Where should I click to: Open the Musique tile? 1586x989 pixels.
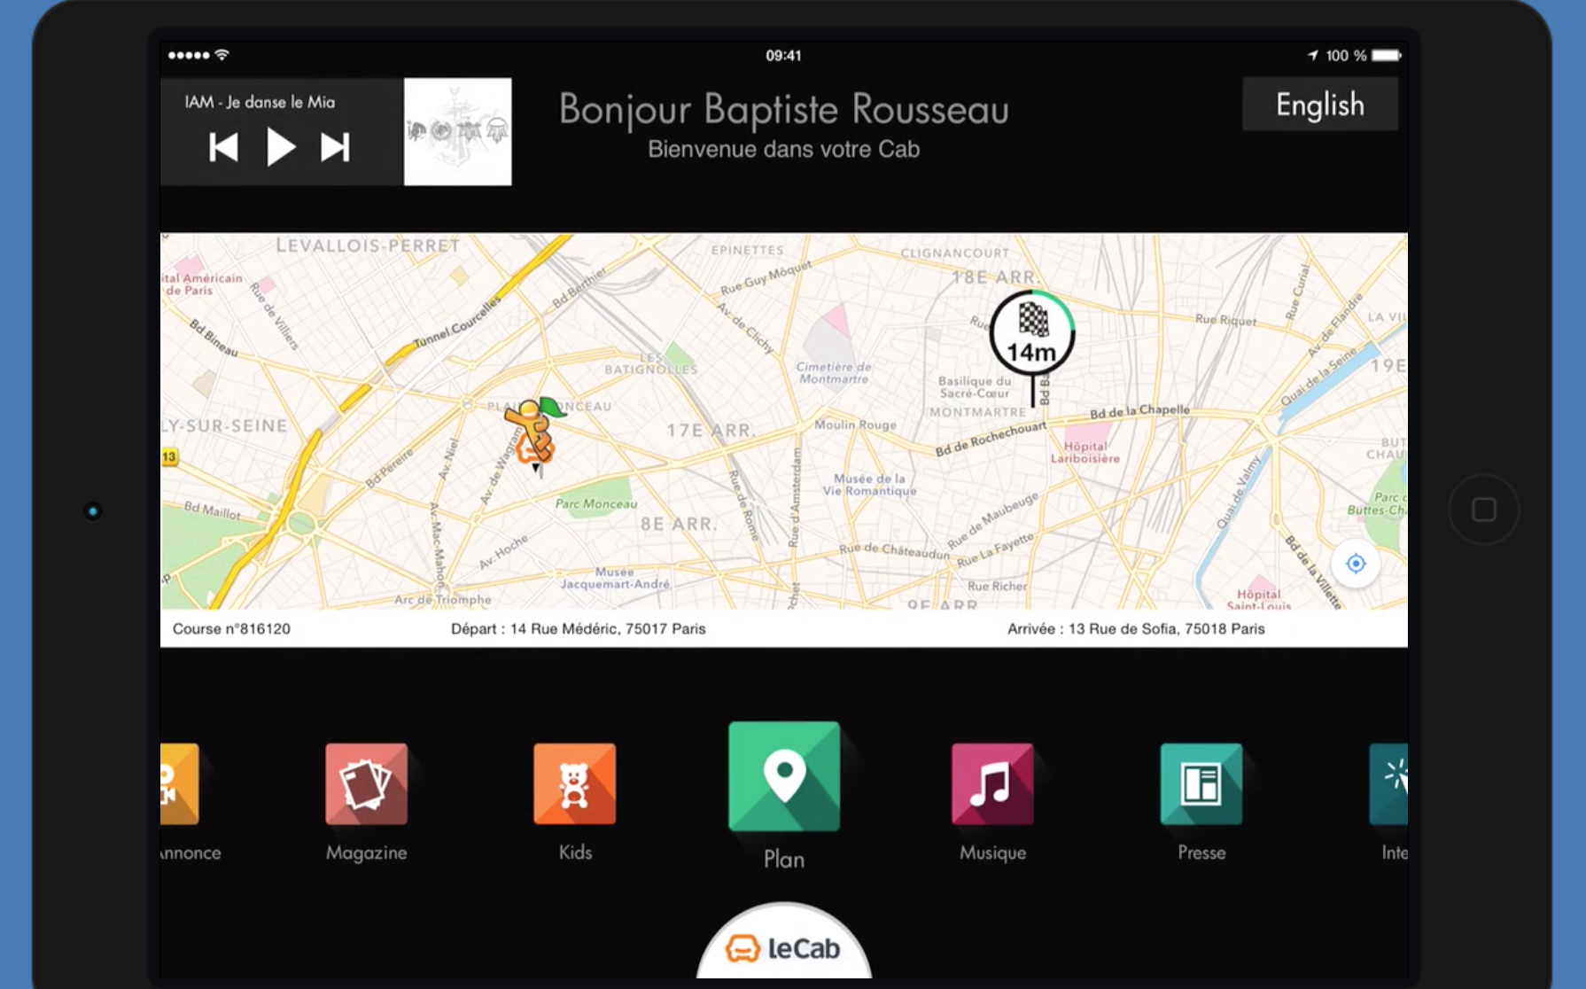click(992, 783)
